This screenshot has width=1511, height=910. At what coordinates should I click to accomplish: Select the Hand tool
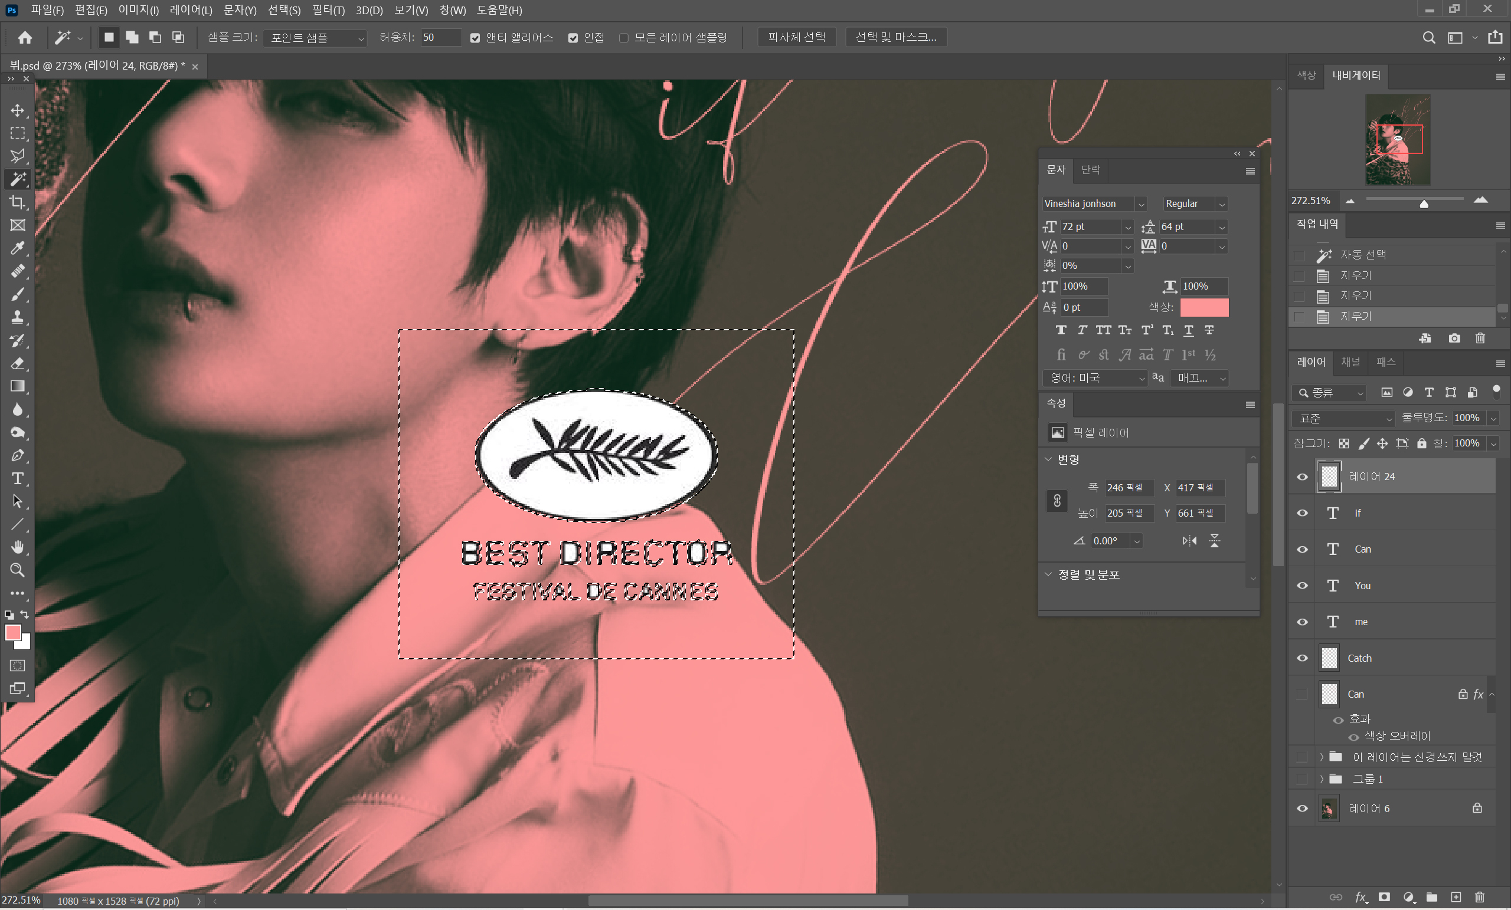pyautogui.click(x=18, y=547)
